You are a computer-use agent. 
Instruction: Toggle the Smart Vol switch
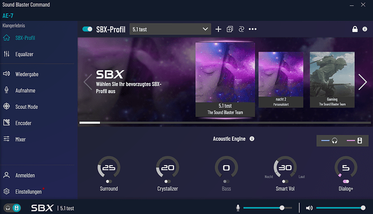[x=285, y=182]
